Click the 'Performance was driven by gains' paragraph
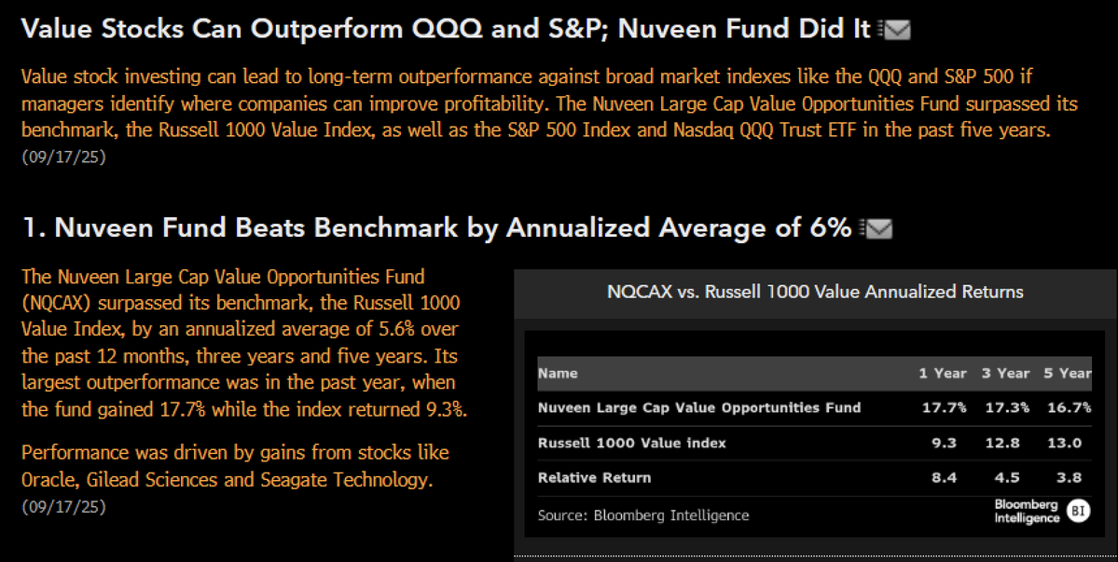Viewport: 1118px width, 562px height. (235, 466)
